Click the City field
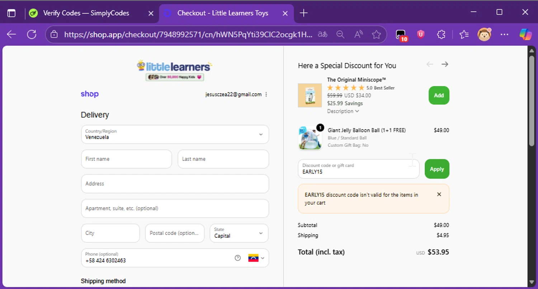 click(110, 233)
